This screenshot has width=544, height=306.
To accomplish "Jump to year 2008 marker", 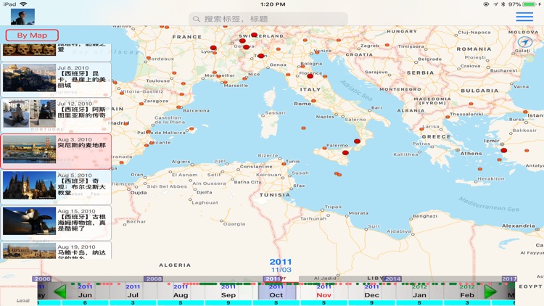I will pos(153,278).
